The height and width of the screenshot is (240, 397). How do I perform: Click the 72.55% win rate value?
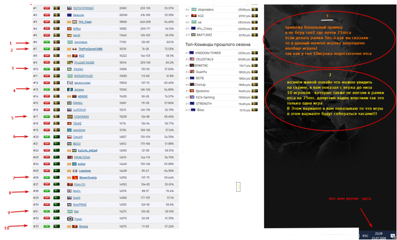tap(169, 49)
